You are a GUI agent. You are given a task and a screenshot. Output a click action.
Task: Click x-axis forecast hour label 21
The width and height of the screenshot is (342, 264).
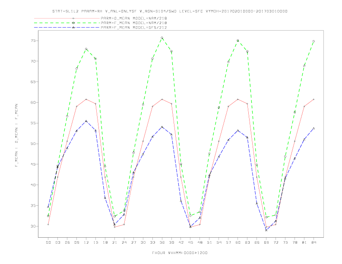[x=114, y=242]
